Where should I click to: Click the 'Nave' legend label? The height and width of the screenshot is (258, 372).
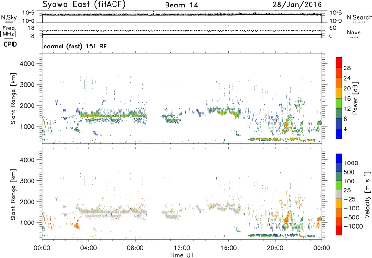[x=353, y=33]
